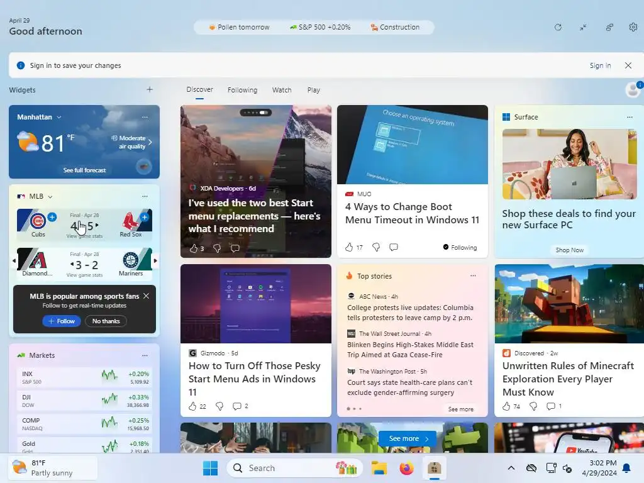This screenshot has height=483, width=644.
Task: Dislike the Gizmodo article
Action: 219,406
